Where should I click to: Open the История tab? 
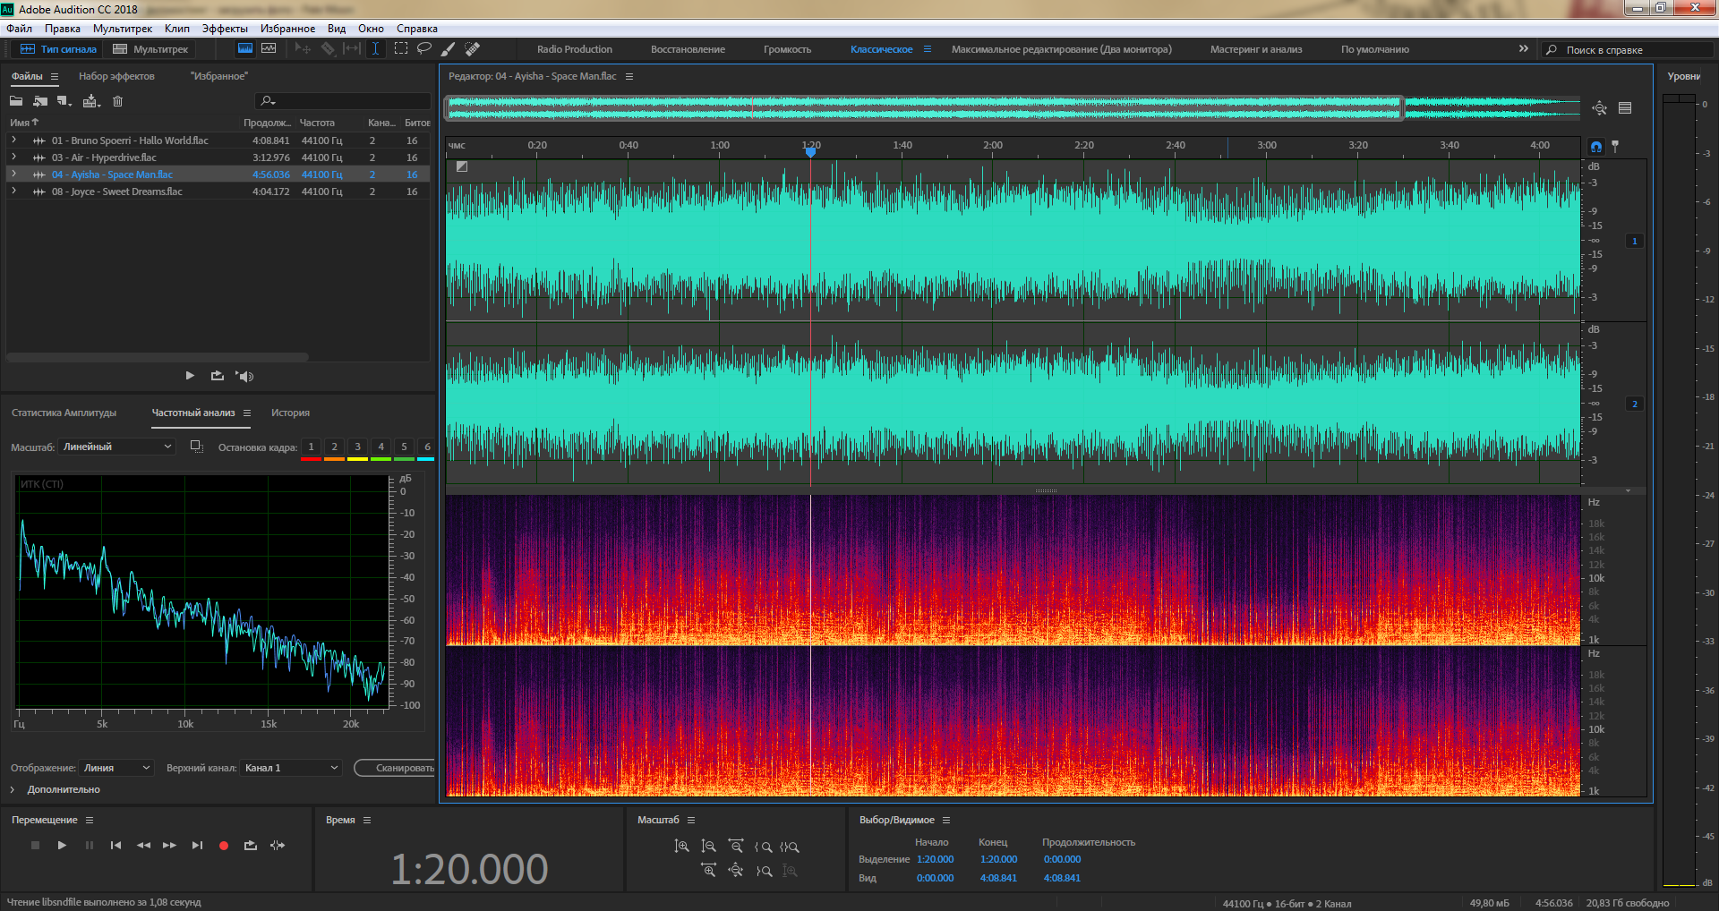[x=290, y=413]
